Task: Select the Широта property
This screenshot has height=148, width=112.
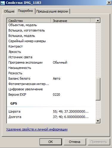Action: point(14,111)
